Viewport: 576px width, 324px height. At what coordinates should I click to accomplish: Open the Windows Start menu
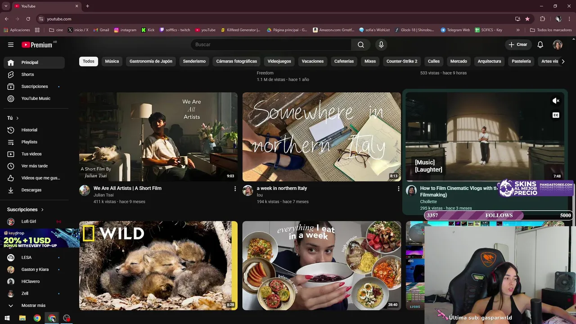tap(7, 318)
